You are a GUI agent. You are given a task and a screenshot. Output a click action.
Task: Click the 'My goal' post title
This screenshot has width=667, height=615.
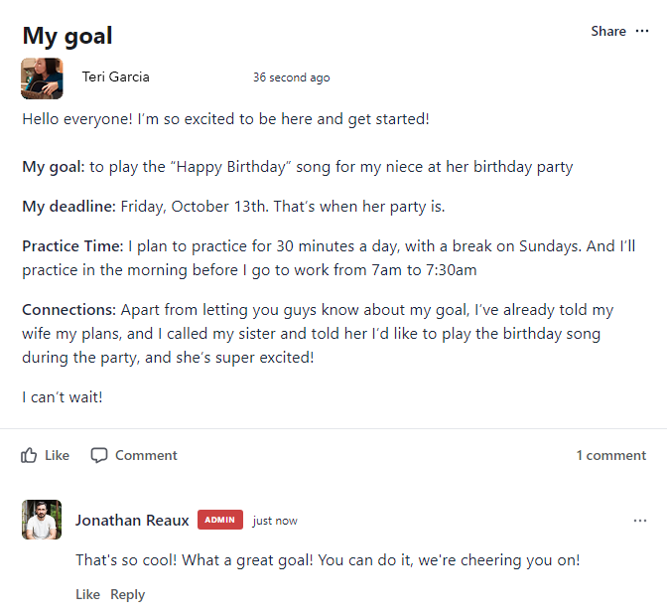[67, 36]
